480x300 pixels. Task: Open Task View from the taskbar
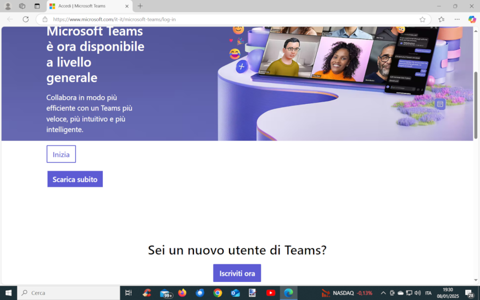(129, 293)
